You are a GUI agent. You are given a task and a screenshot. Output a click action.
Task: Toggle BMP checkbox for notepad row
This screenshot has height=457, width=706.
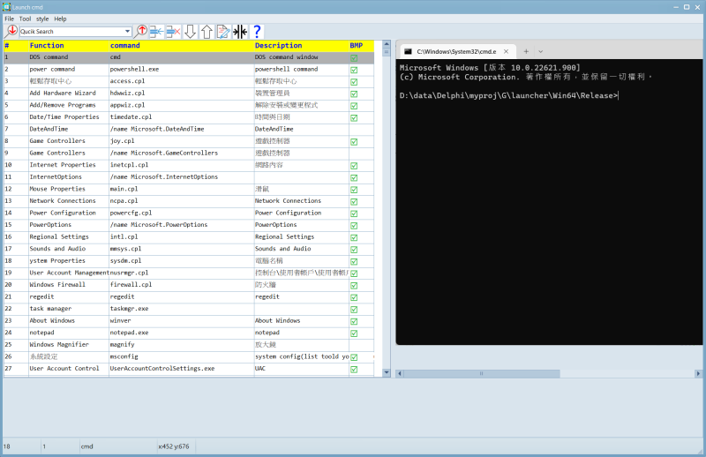(354, 333)
